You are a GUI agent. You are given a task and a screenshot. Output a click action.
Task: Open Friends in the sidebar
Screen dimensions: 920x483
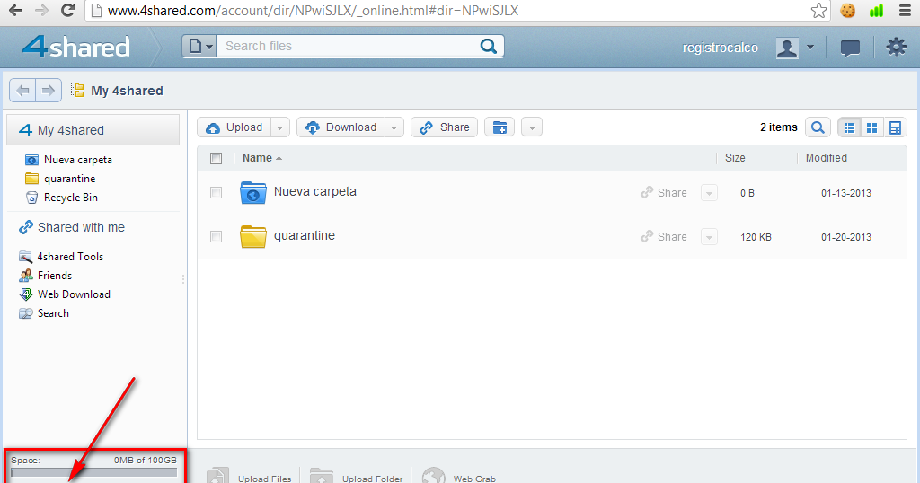tap(55, 276)
